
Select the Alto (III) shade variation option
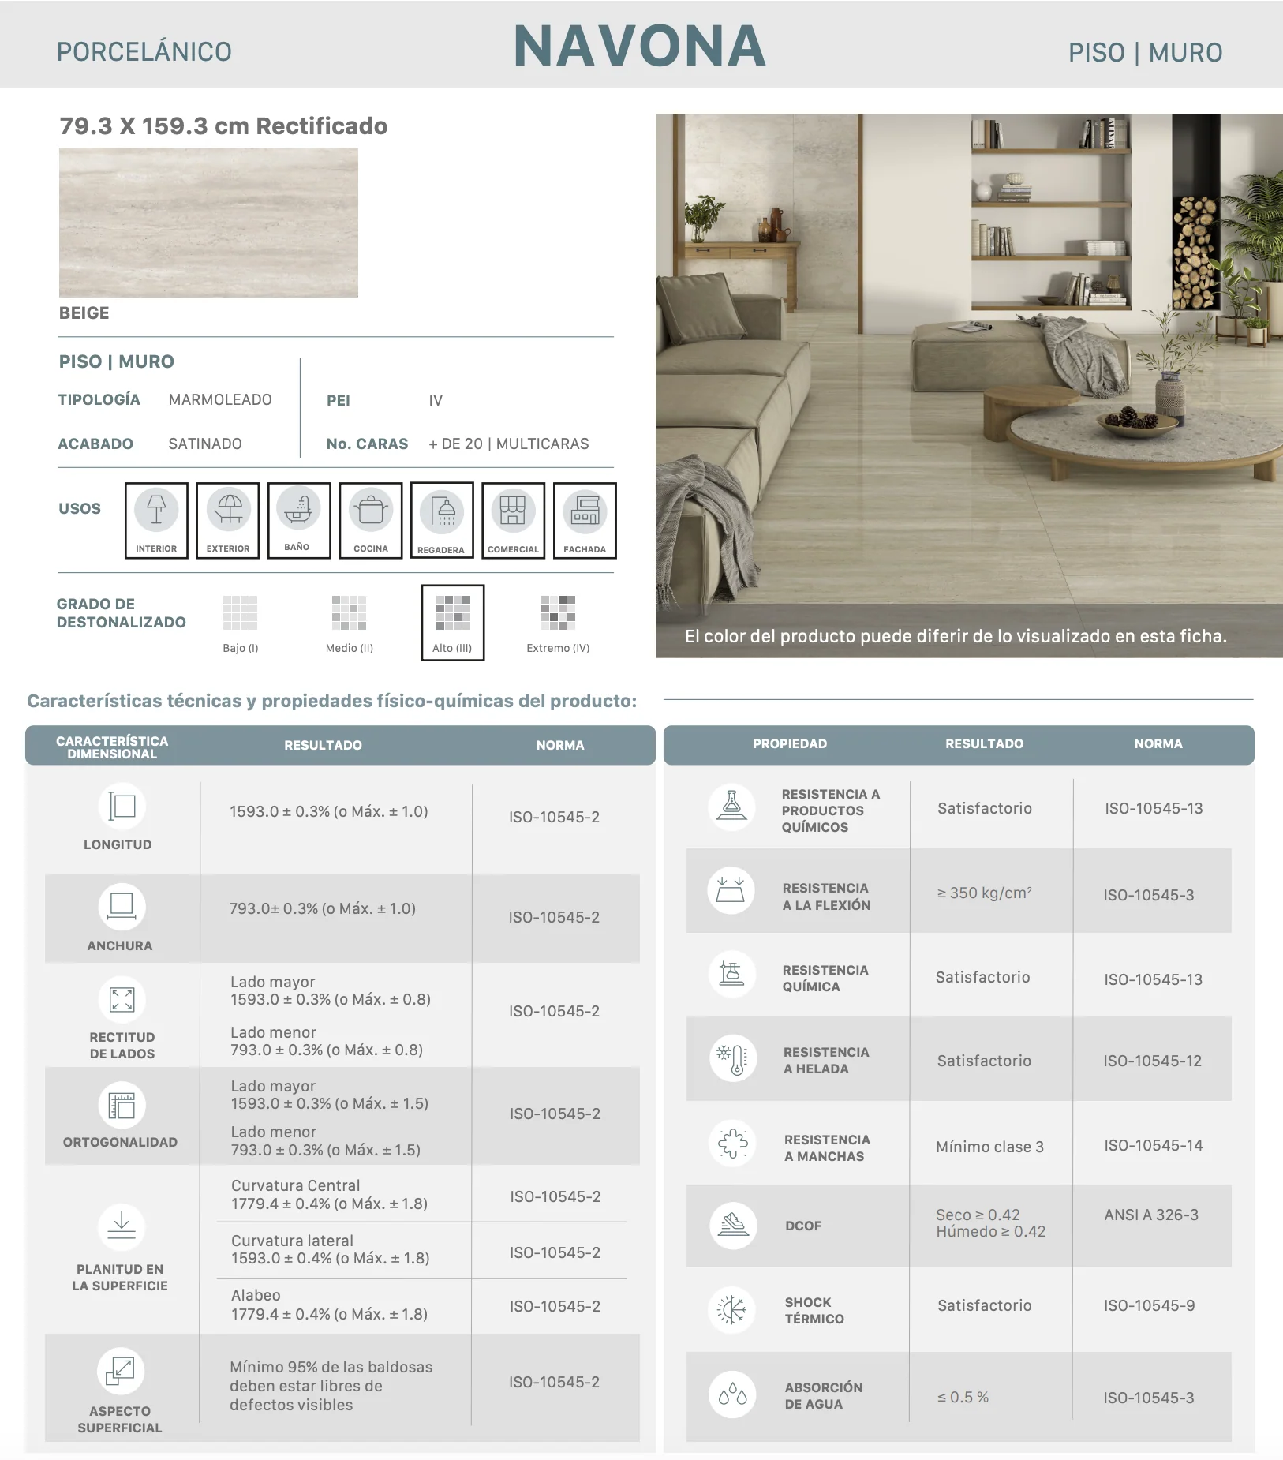pyautogui.click(x=453, y=623)
